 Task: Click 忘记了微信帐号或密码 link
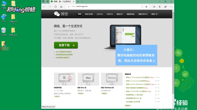point(64,52)
